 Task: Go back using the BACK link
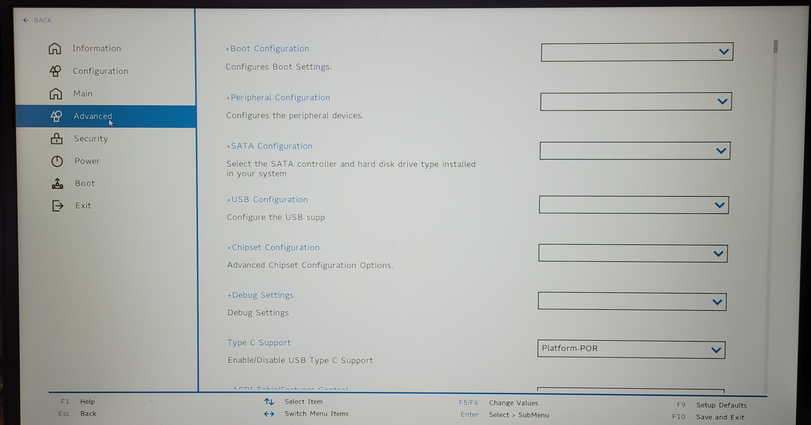point(37,20)
